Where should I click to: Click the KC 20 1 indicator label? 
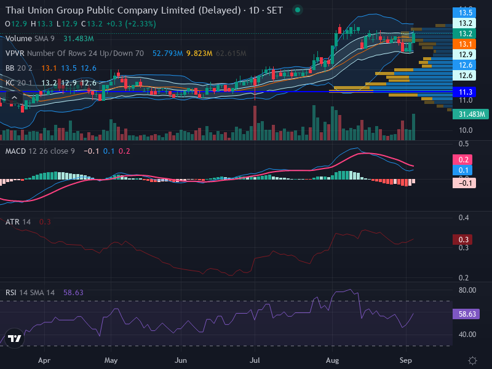(19, 83)
